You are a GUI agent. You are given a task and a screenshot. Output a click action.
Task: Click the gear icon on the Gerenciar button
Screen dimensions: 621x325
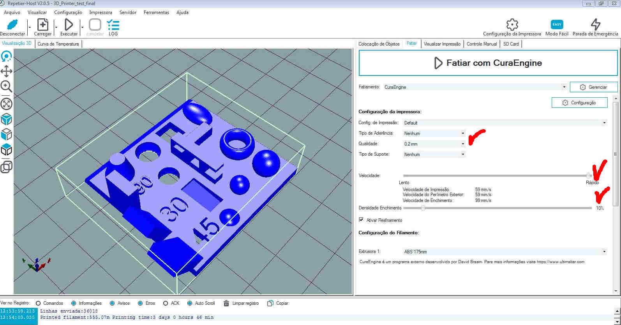(x=583, y=87)
